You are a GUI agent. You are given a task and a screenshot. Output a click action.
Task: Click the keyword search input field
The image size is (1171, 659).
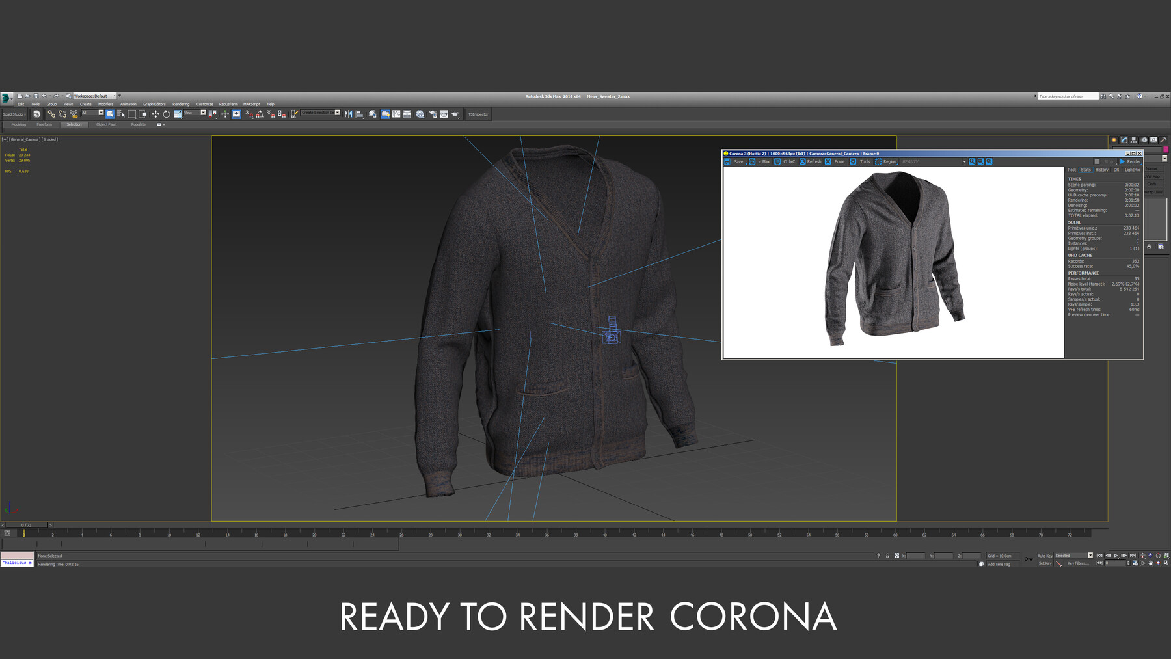(1068, 96)
